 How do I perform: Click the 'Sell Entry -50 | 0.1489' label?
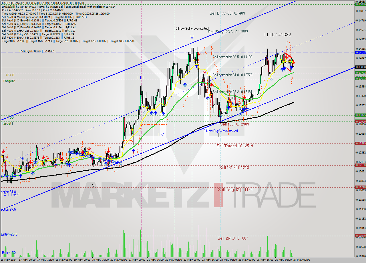[x=227, y=13]
